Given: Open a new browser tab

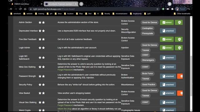Looking at the screenshot, I should click(81, 4).
